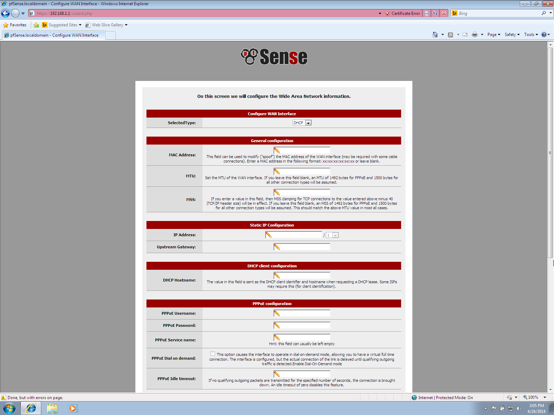Click Internet Explorer taskbar icon
This screenshot has height=415, width=554.
(x=31, y=408)
